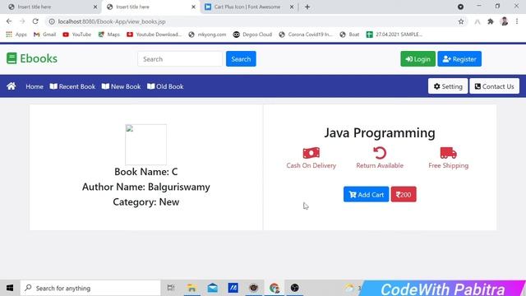Close the Cart Plus Icon tab

click(x=292, y=7)
